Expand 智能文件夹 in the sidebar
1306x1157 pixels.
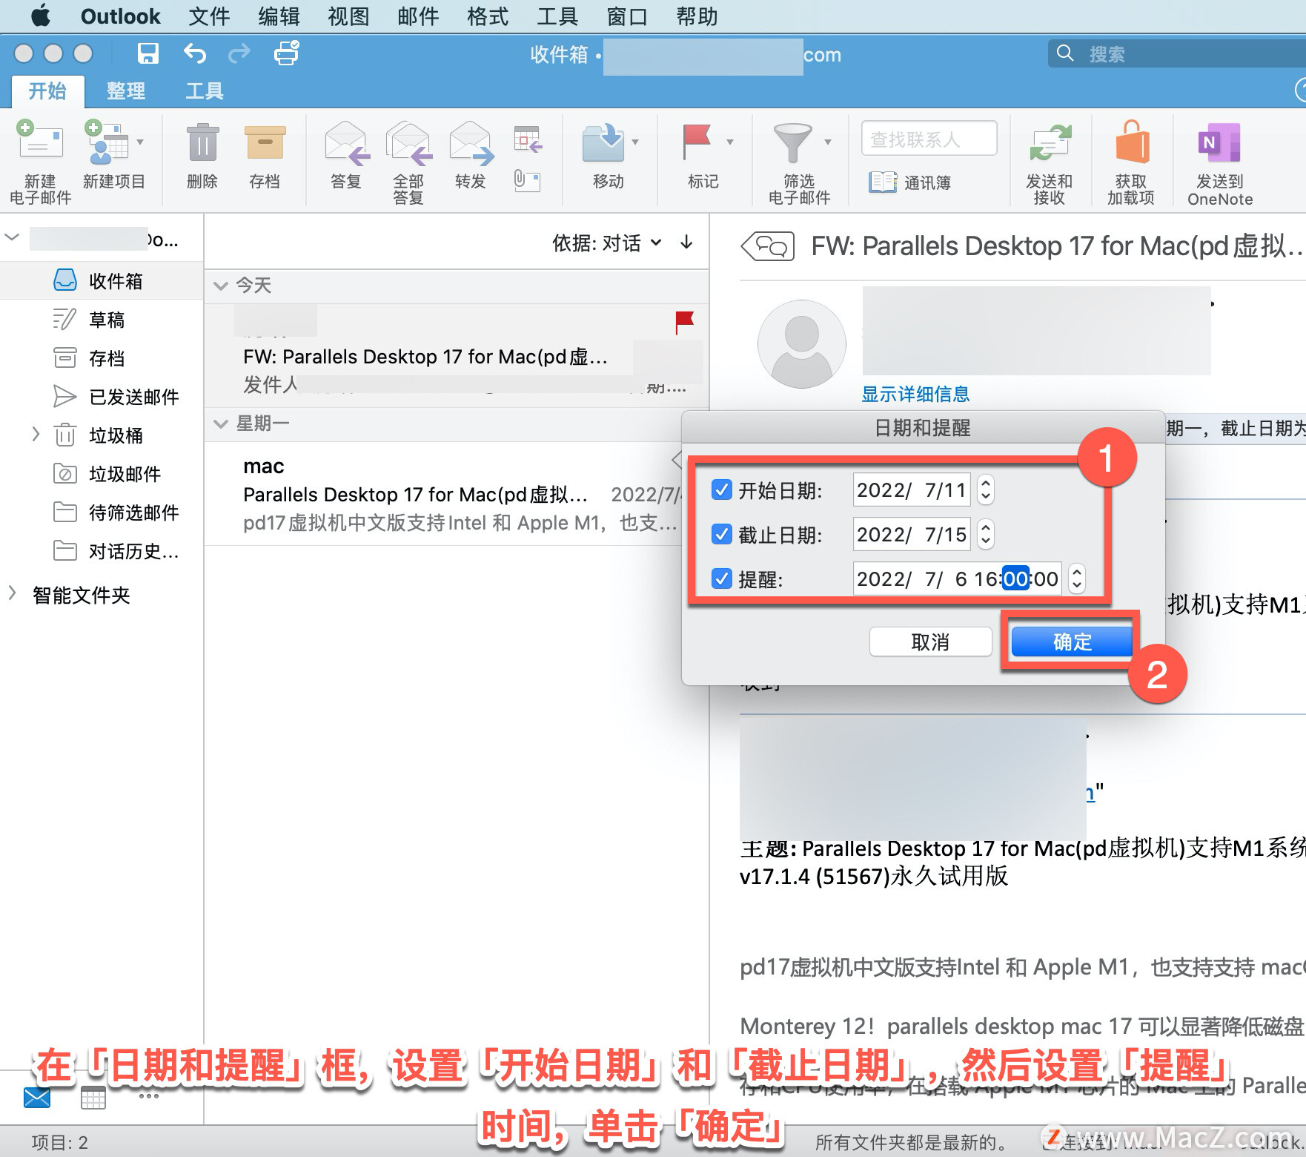point(12,593)
